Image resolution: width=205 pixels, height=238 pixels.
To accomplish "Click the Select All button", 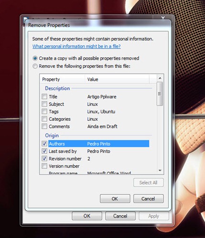I will [x=149, y=183].
